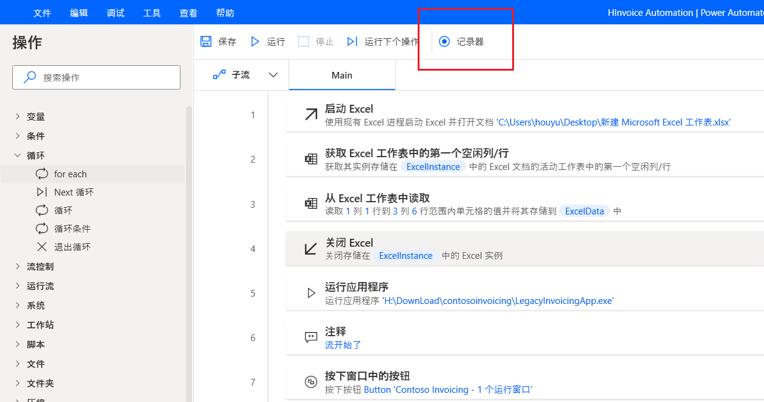Image resolution: width=764 pixels, height=402 pixels.
Task: Click the comment bubble icon on the 注释 action
Action: [x=310, y=337]
